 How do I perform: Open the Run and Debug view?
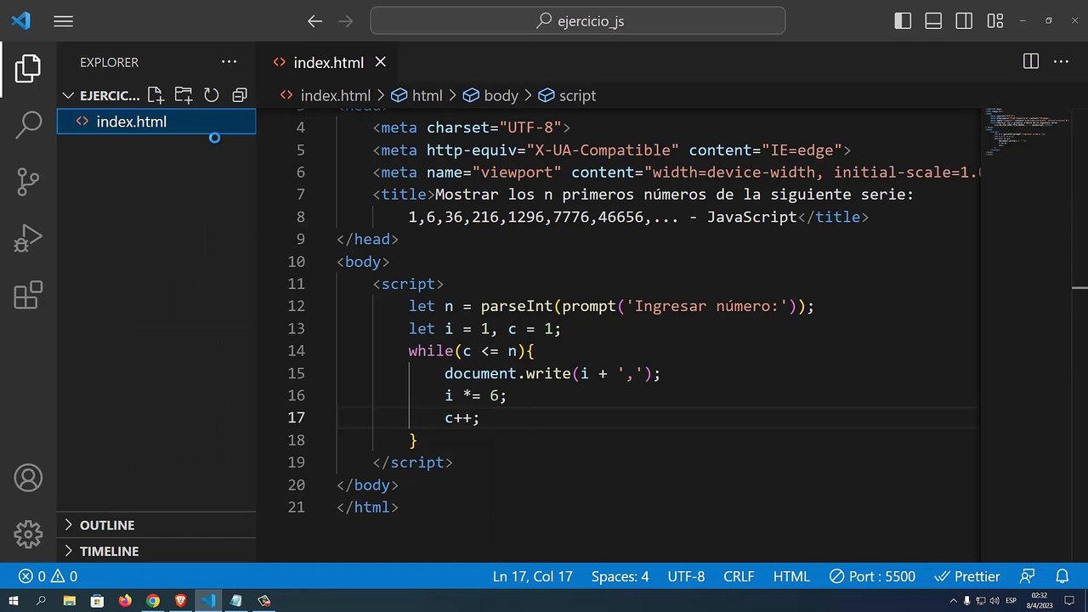point(28,238)
